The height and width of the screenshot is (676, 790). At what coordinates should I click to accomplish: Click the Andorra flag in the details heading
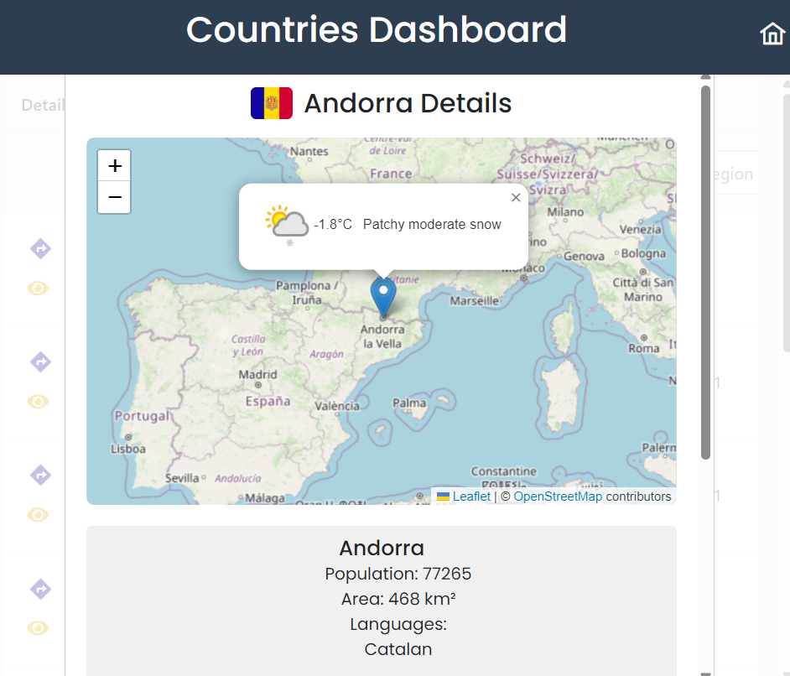(x=272, y=103)
